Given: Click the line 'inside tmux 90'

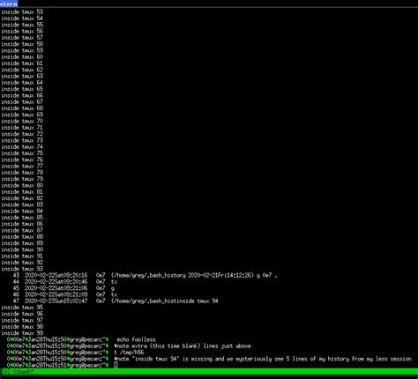Looking at the screenshot, I should coord(22,249).
